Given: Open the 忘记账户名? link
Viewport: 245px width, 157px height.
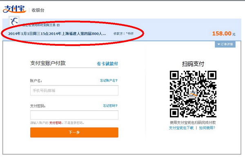Looking at the screenshot, I should point(109,81).
